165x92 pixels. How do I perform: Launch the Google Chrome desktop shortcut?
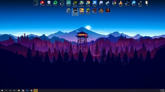[88, 4]
